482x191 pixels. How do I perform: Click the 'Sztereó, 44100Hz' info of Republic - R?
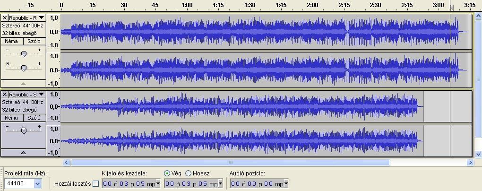pyautogui.click(x=23, y=26)
